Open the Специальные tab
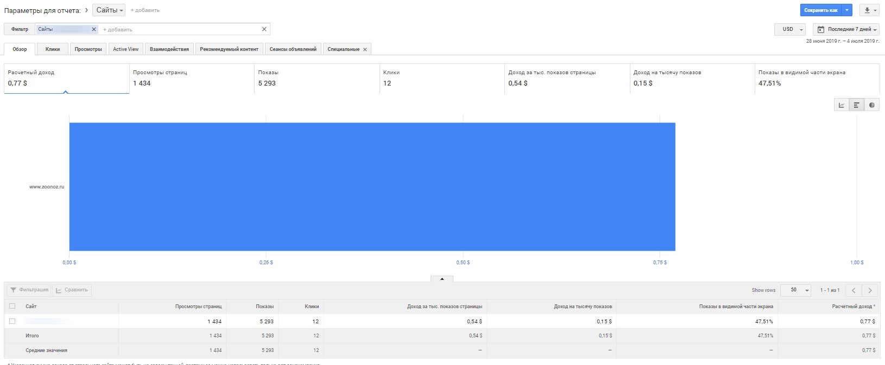 [343, 49]
